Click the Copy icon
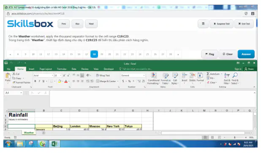The width and height of the screenshot is (261, 153). pyautogui.click(x=14, y=78)
